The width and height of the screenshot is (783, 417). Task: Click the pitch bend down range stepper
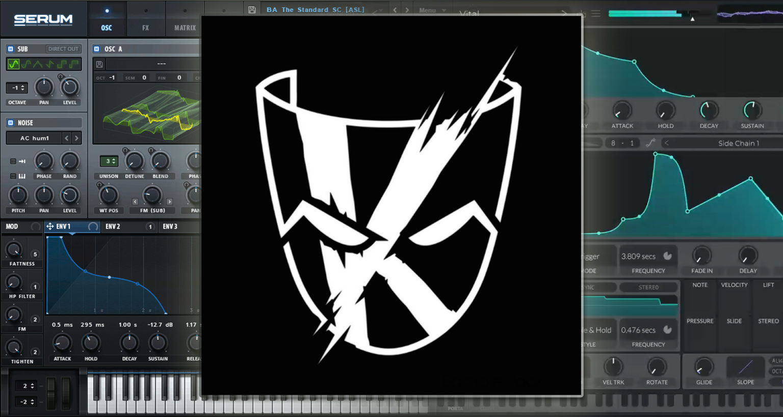(x=26, y=402)
